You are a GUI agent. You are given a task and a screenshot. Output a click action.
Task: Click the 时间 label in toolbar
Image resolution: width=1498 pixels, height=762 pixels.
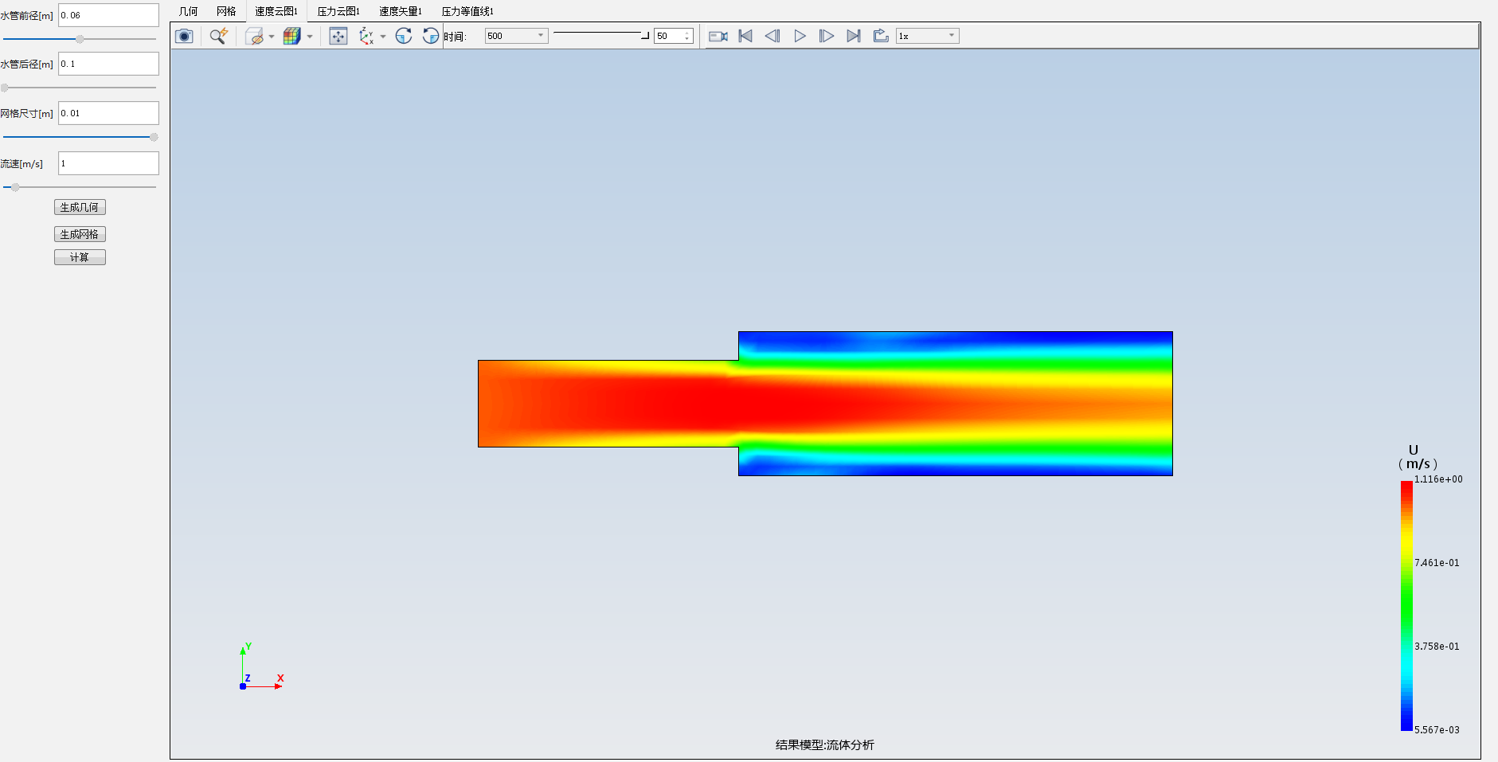[454, 37]
